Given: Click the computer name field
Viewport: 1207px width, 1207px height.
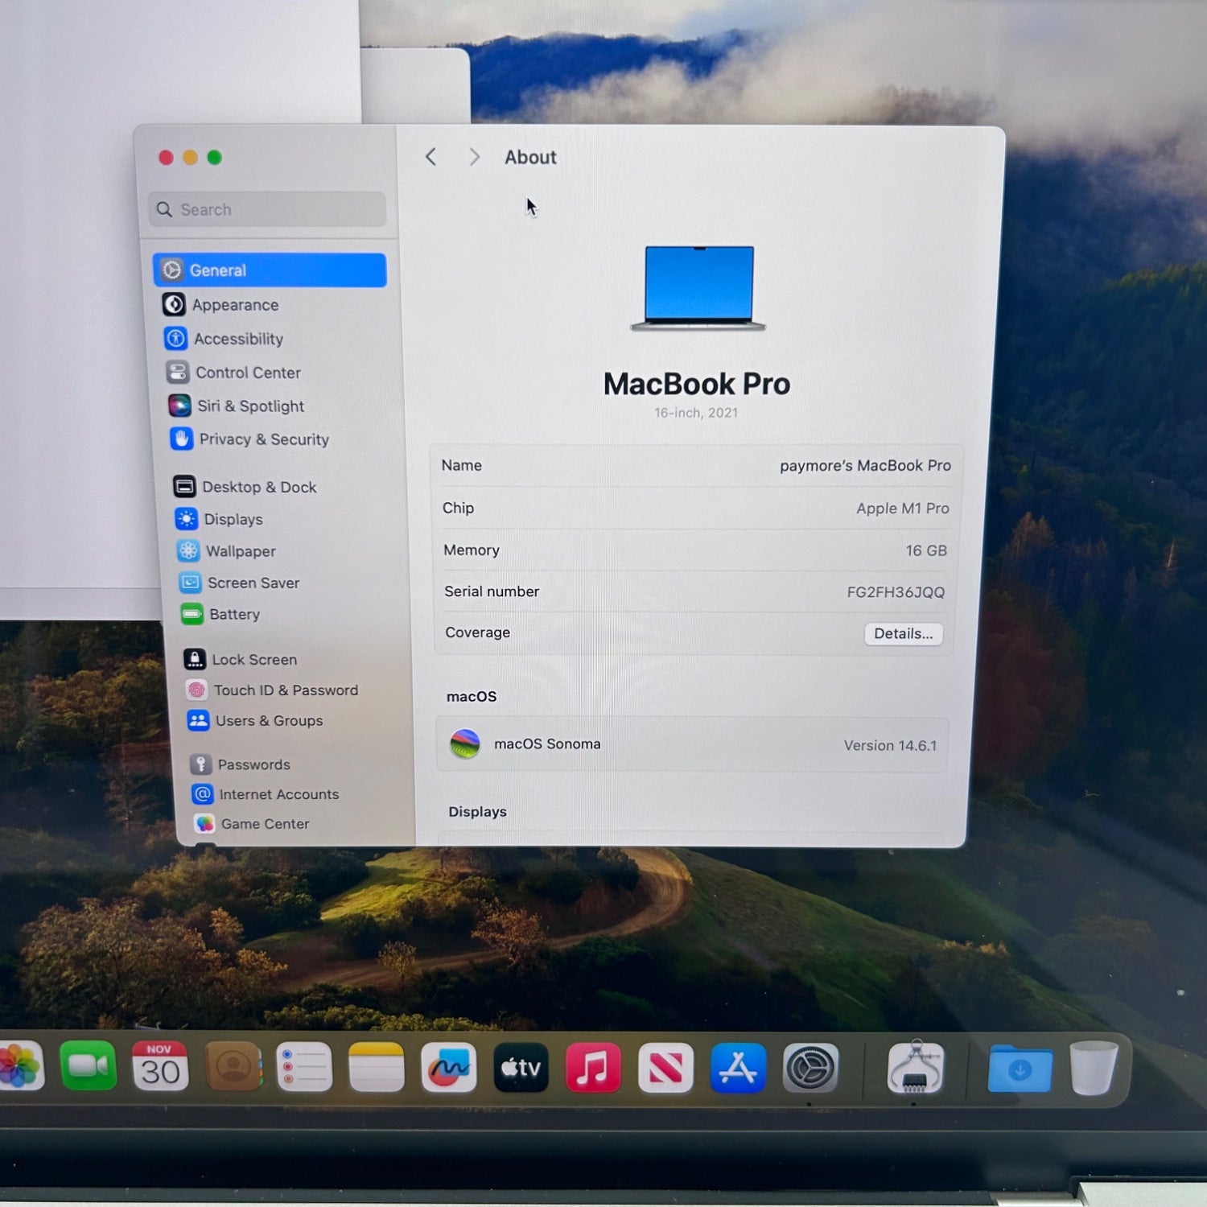Looking at the screenshot, I should point(864,466).
